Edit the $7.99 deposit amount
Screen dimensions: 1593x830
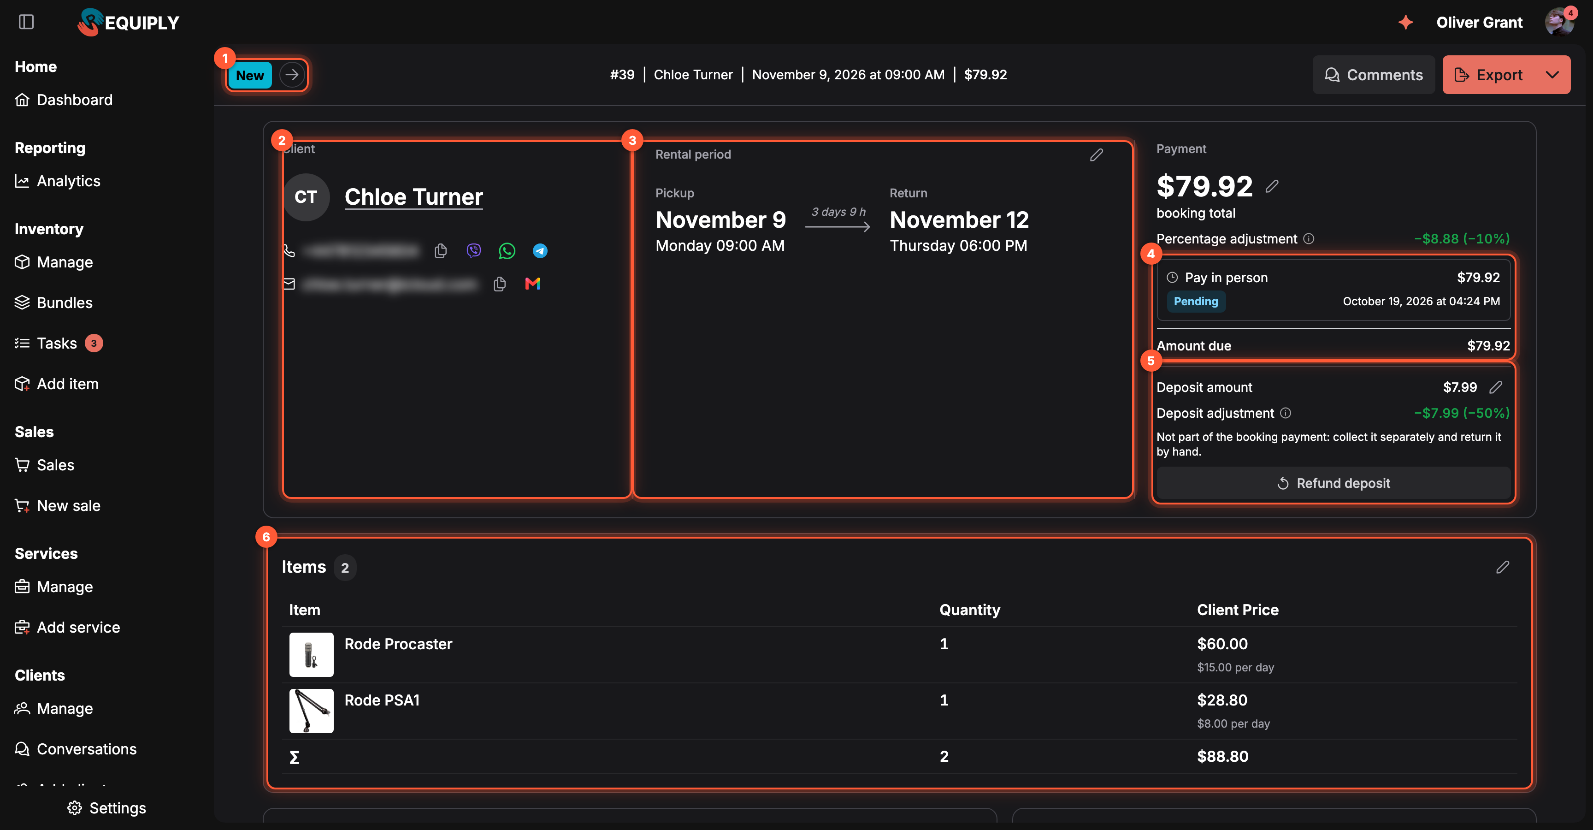(1495, 387)
